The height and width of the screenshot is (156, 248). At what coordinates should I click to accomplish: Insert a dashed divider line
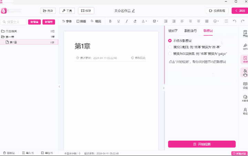pyautogui.click(x=226, y=21)
